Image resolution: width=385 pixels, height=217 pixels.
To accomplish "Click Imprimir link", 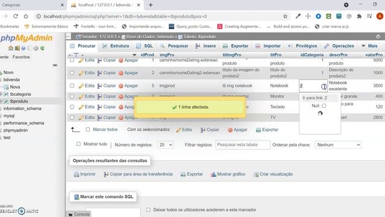I will [84, 174].
